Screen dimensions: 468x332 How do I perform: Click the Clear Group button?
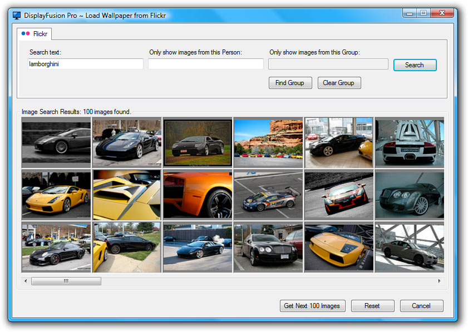tap(339, 83)
